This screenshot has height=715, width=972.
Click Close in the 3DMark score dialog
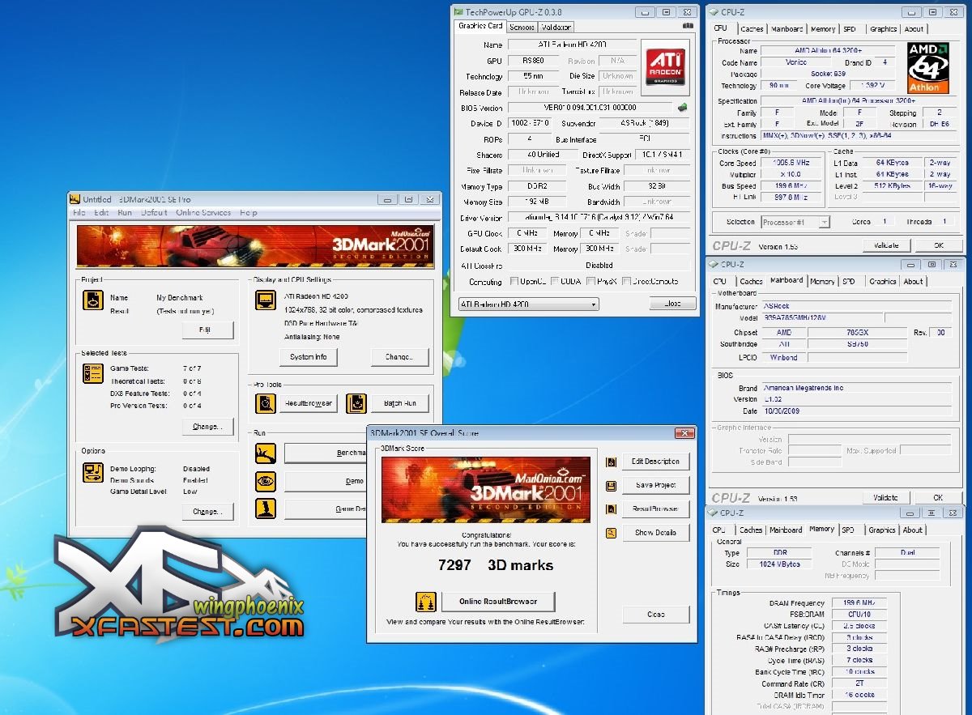pos(655,615)
